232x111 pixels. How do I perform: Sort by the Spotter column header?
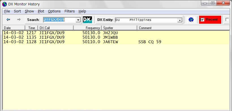(119, 28)
